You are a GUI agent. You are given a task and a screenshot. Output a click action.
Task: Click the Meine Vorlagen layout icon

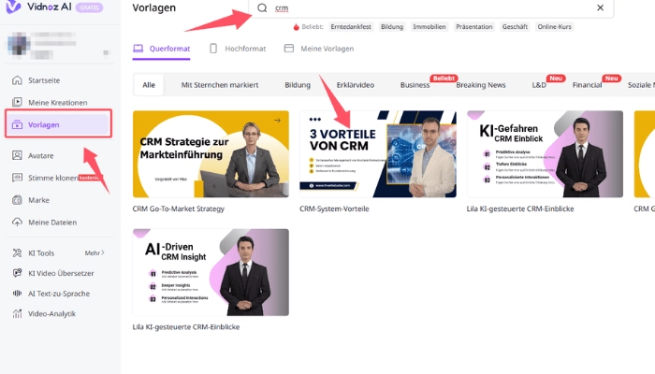click(288, 49)
